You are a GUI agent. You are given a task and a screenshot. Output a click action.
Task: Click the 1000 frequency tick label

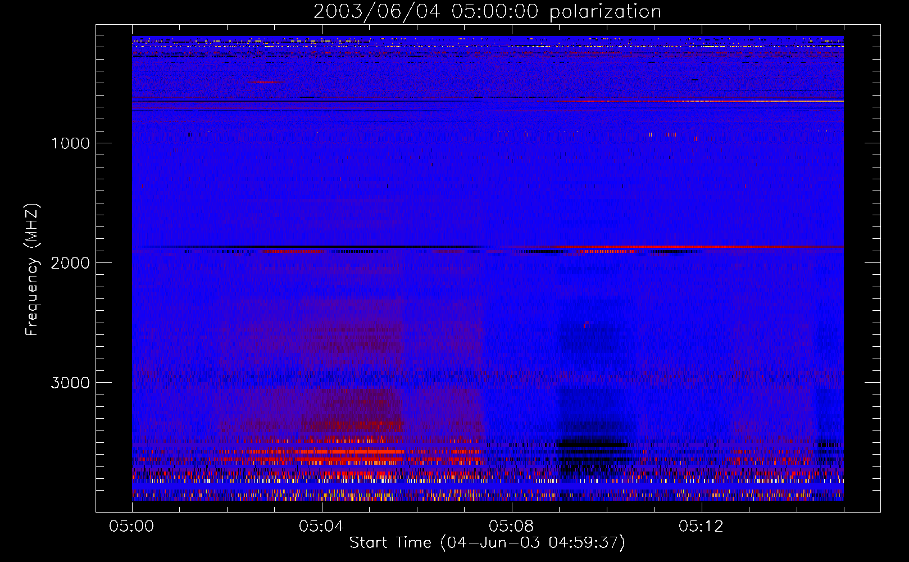pyautogui.click(x=70, y=143)
